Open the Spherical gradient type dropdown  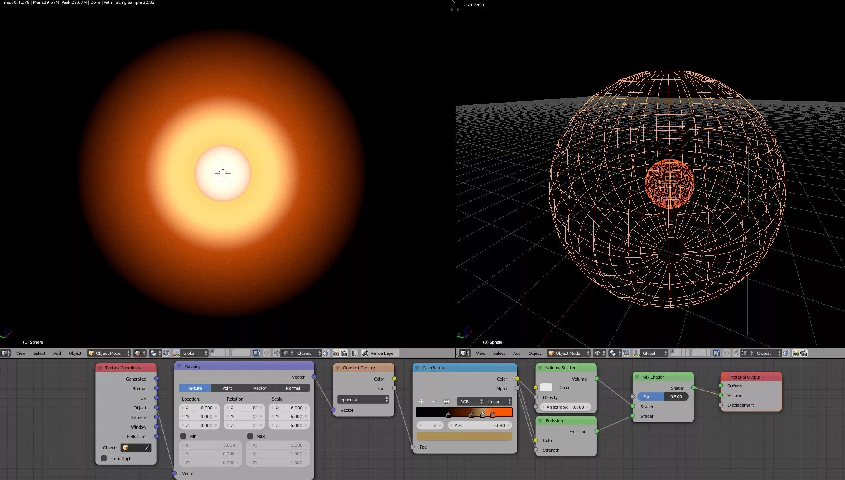(363, 399)
